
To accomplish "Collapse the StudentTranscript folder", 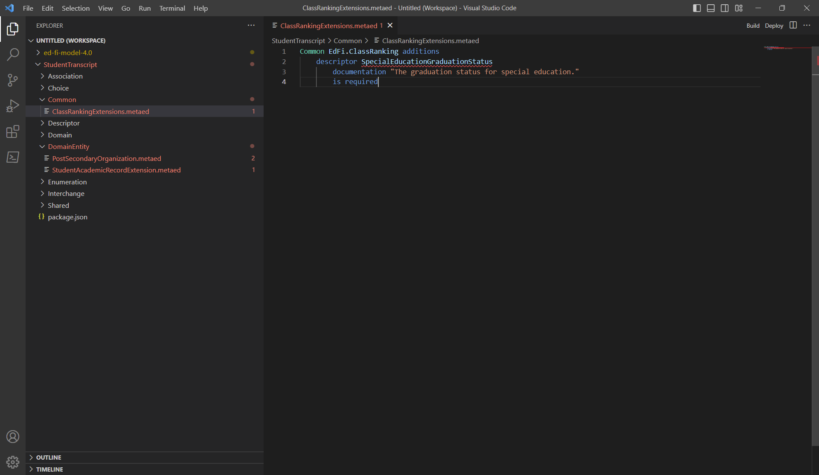I will [38, 64].
